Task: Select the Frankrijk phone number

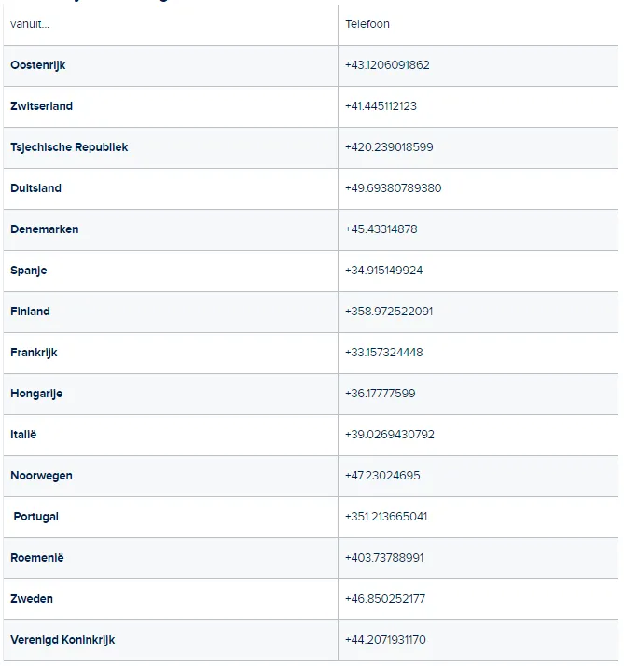Action: click(383, 353)
